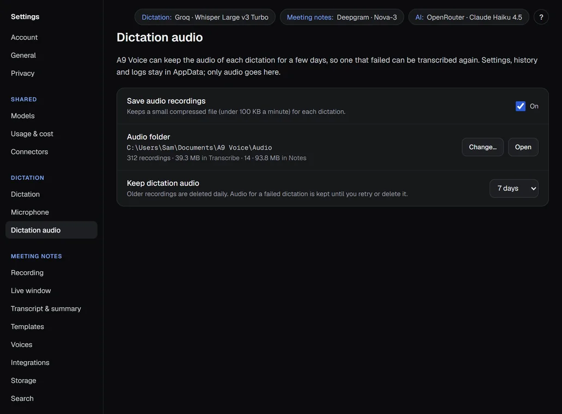Select Dictation in the sidebar

coord(51,194)
